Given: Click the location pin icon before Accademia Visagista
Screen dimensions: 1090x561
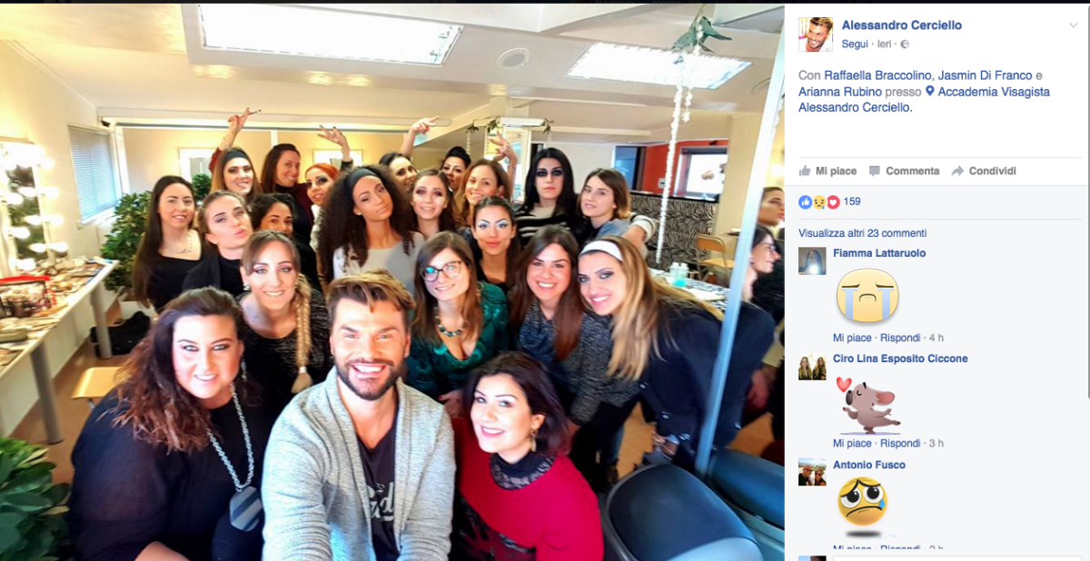Looking at the screenshot, I should click(930, 92).
